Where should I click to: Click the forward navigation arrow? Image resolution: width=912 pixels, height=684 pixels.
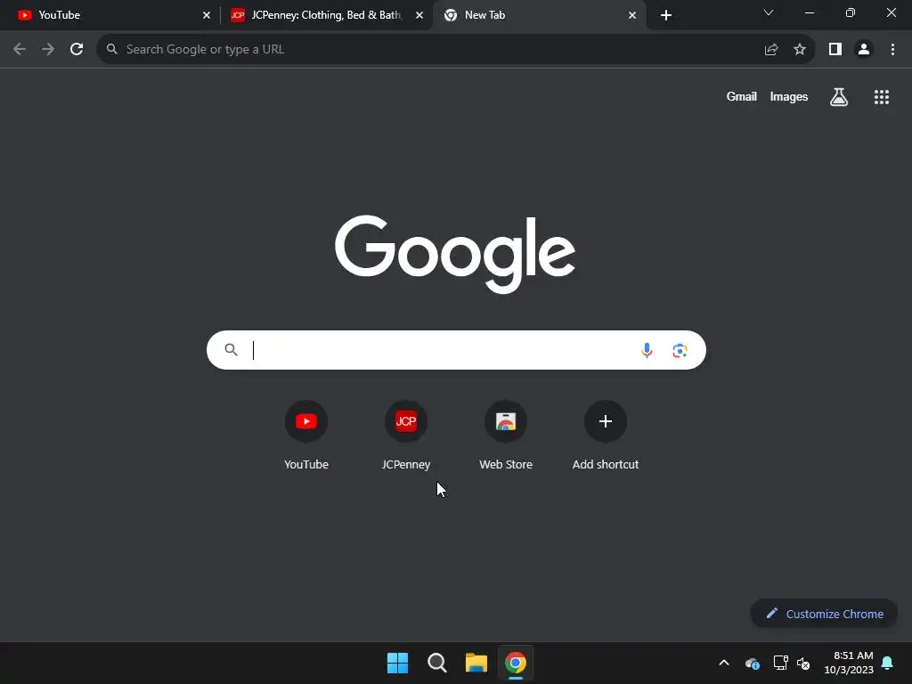pyautogui.click(x=48, y=50)
